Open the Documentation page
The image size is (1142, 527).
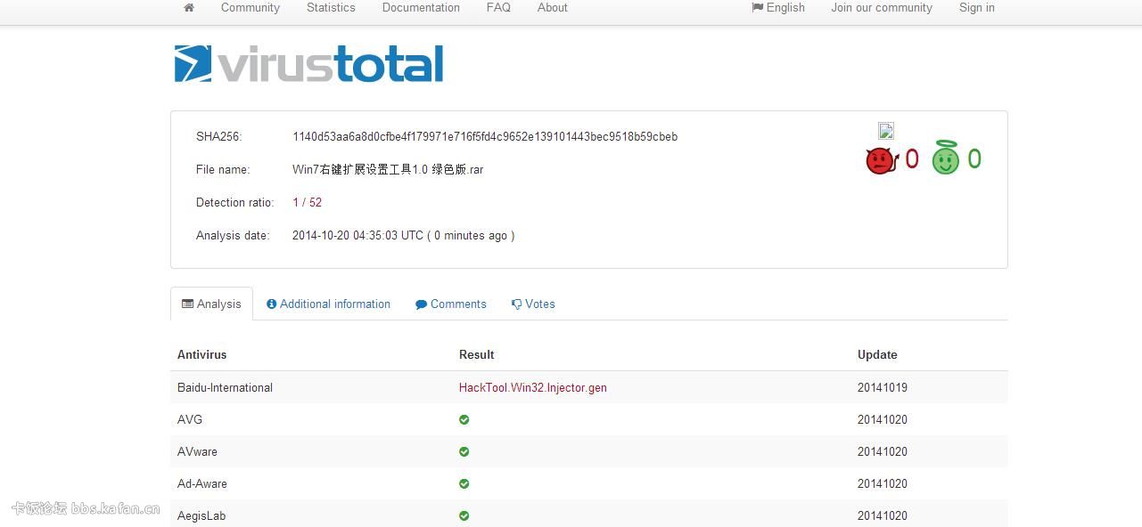[x=421, y=8]
